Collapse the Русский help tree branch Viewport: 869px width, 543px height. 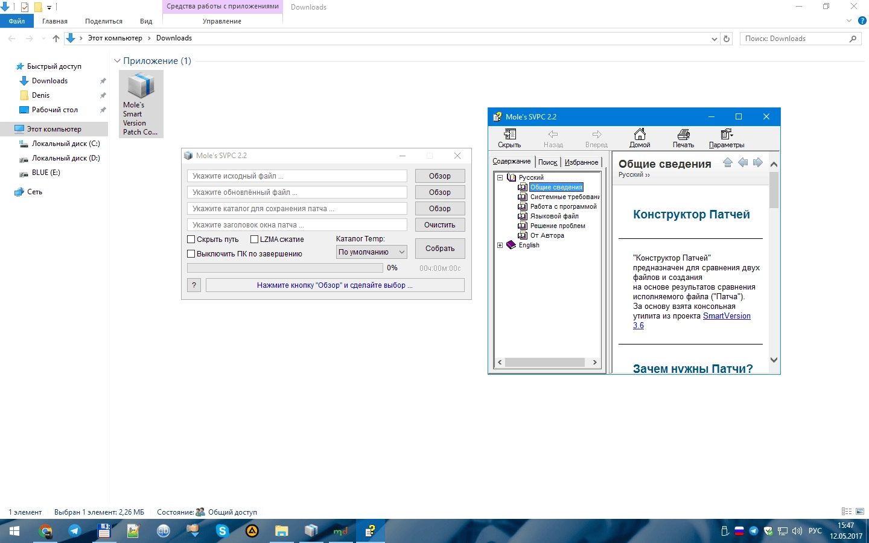pos(500,177)
